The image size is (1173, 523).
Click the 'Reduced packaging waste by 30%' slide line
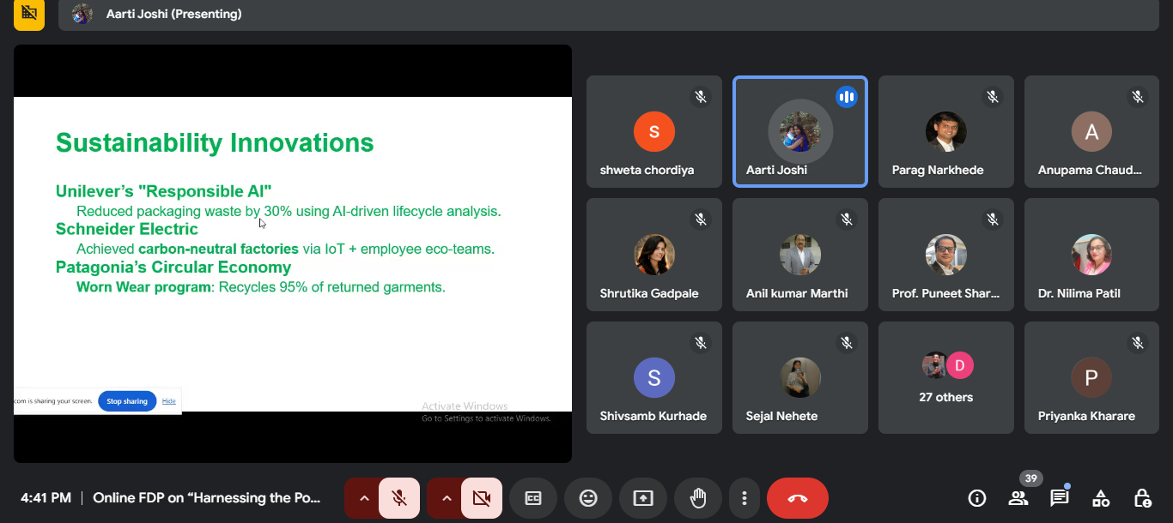pyautogui.click(x=289, y=211)
